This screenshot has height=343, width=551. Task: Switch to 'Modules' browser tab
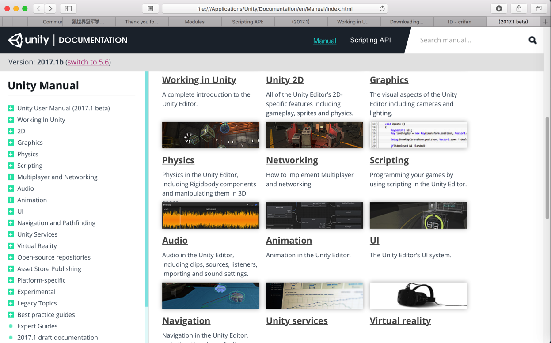pyautogui.click(x=194, y=22)
